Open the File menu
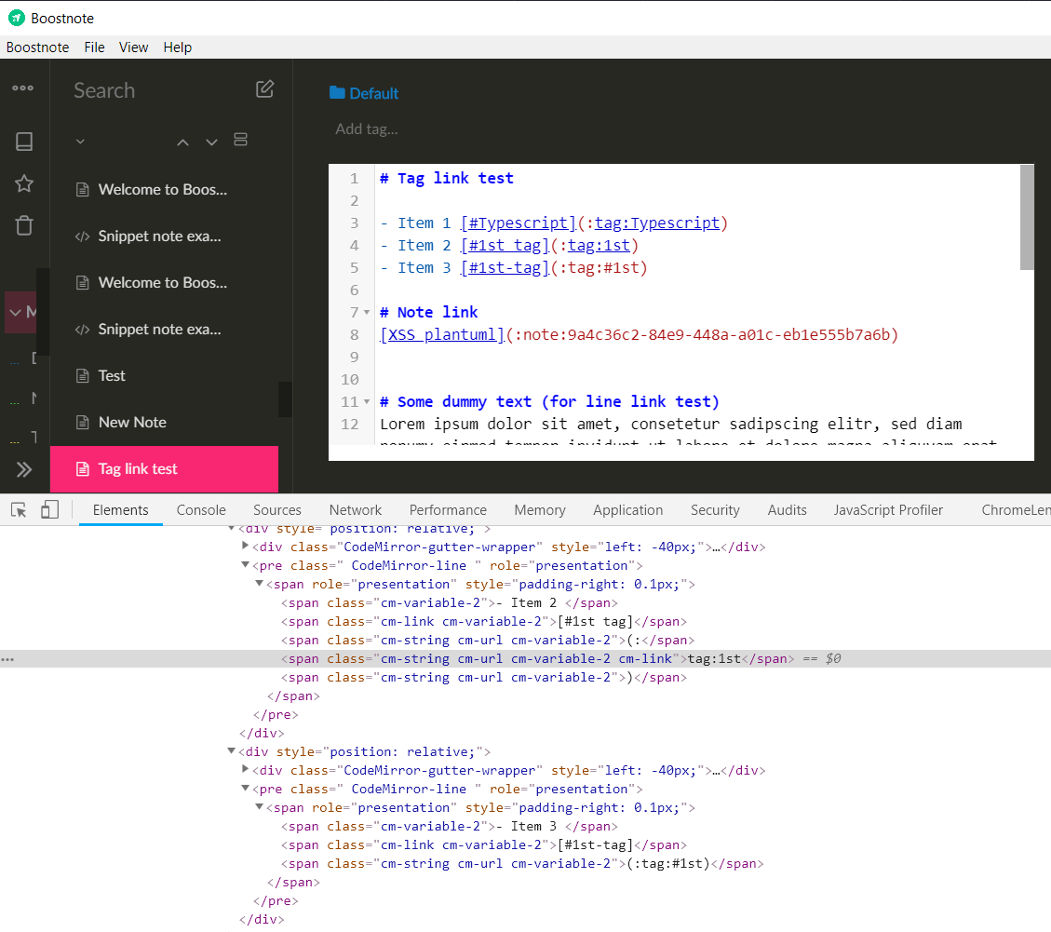 pyautogui.click(x=95, y=47)
